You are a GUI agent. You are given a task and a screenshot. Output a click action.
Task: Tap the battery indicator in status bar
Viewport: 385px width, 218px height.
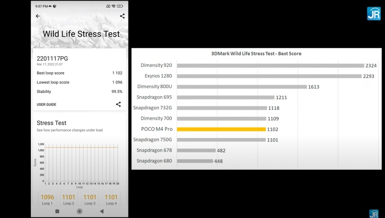120,6
